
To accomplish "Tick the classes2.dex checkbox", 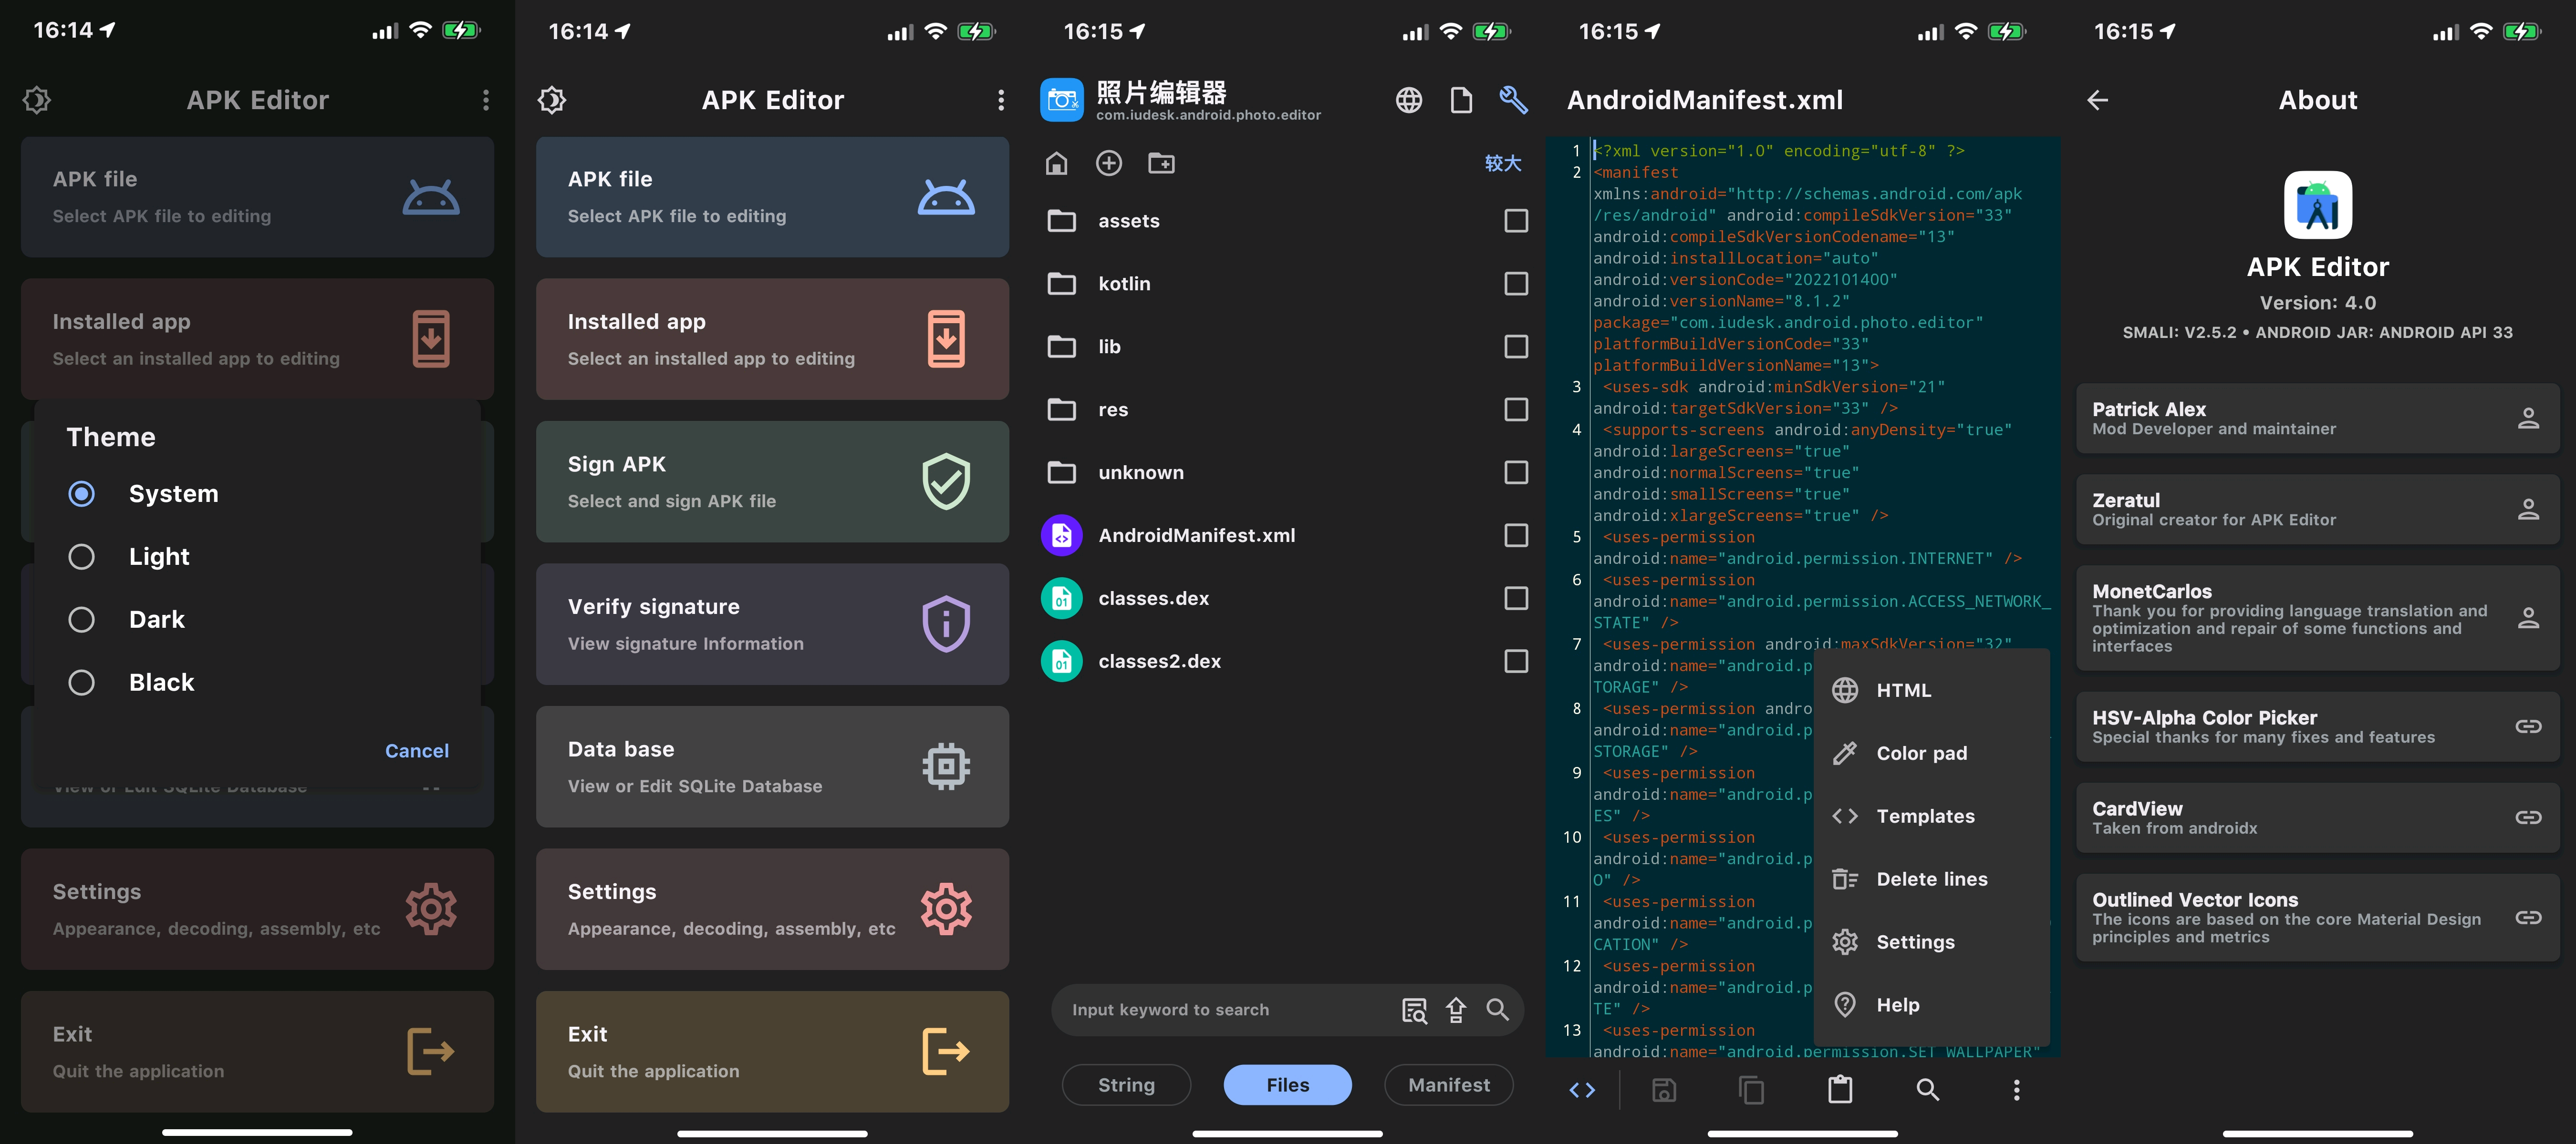I will (x=1516, y=662).
